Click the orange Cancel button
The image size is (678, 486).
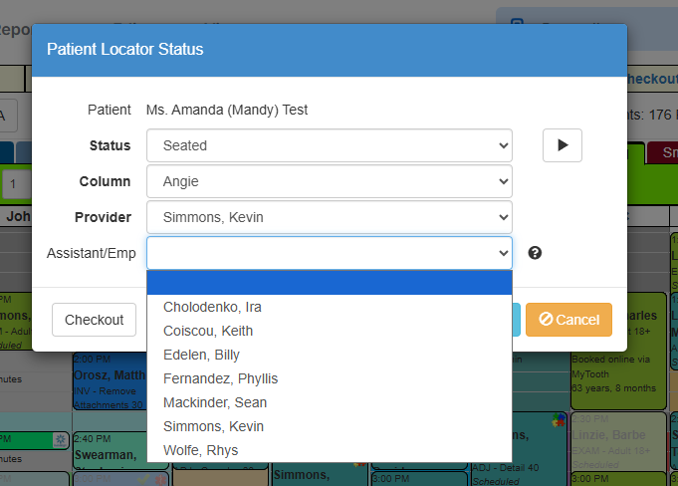tap(568, 320)
